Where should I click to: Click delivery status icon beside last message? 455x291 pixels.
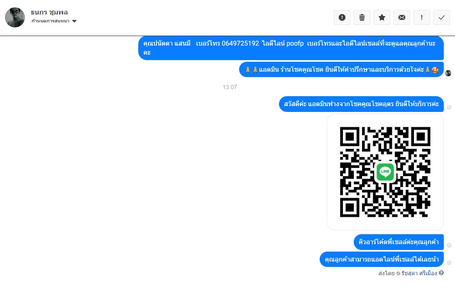pyautogui.click(x=449, y=263)
